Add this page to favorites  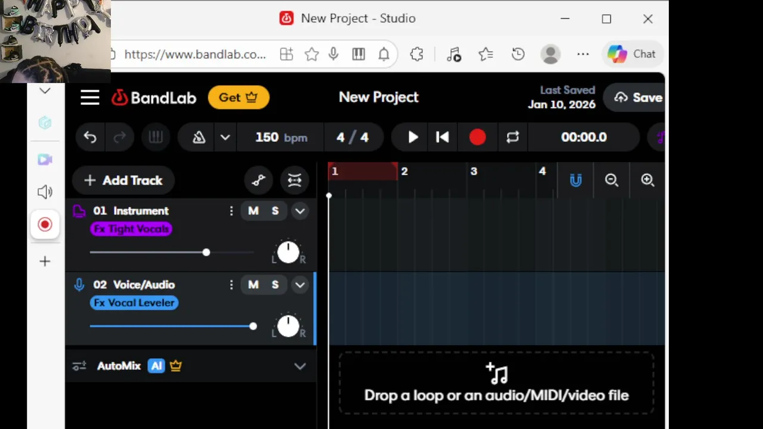click(x=311, y=54)
